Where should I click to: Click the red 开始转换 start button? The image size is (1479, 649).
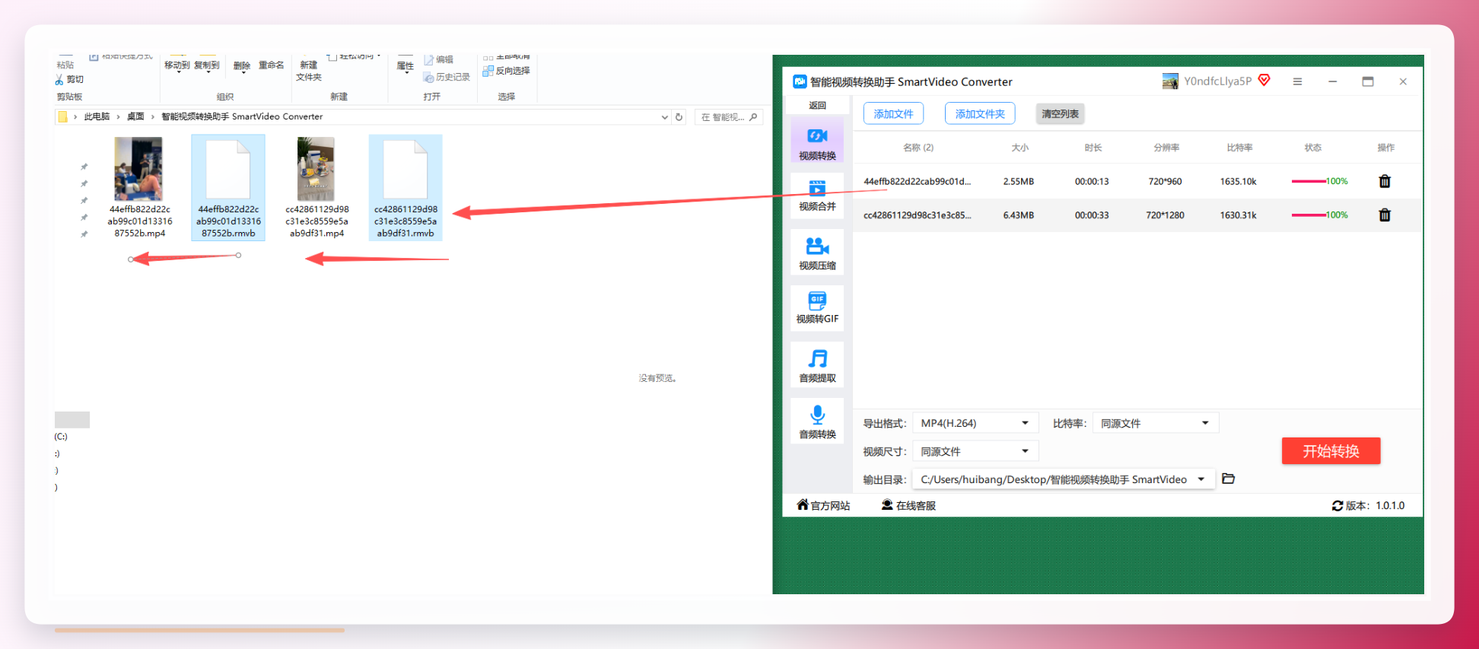[x=1331, y=451]
